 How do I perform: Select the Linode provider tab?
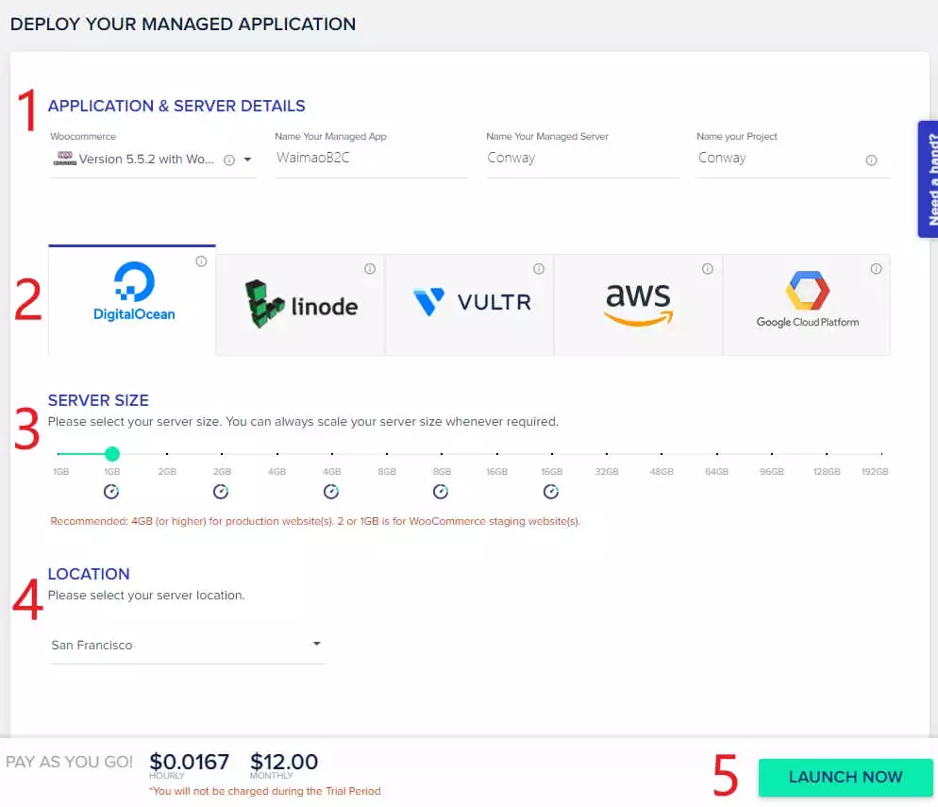click(x=300, y=305)
